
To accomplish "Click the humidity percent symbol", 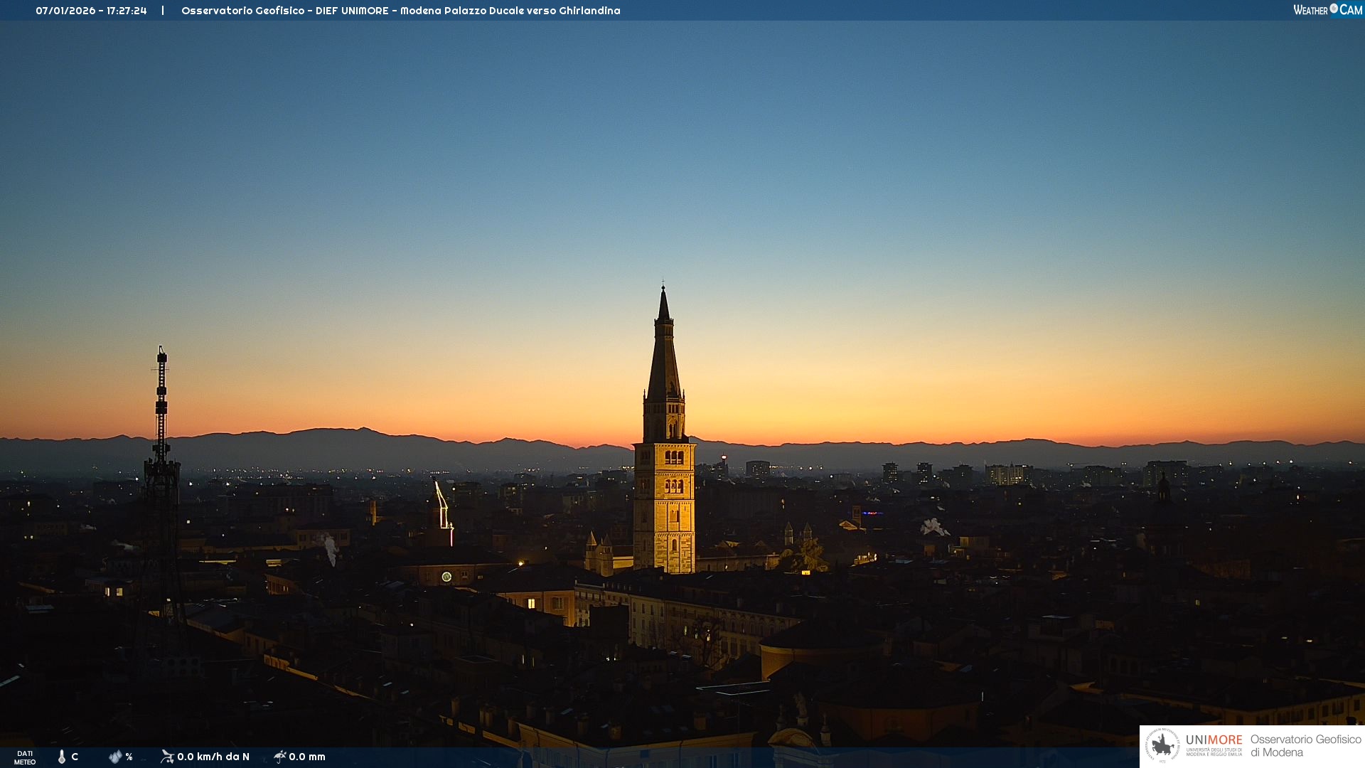I will coord(129,757).
